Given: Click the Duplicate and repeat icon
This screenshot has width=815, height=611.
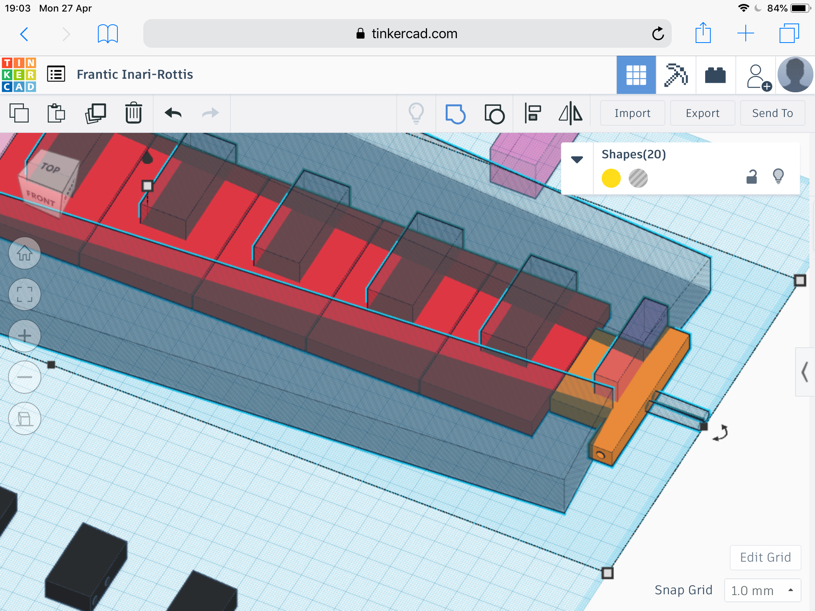Looking at the screenshot, I should pos(96,113).
